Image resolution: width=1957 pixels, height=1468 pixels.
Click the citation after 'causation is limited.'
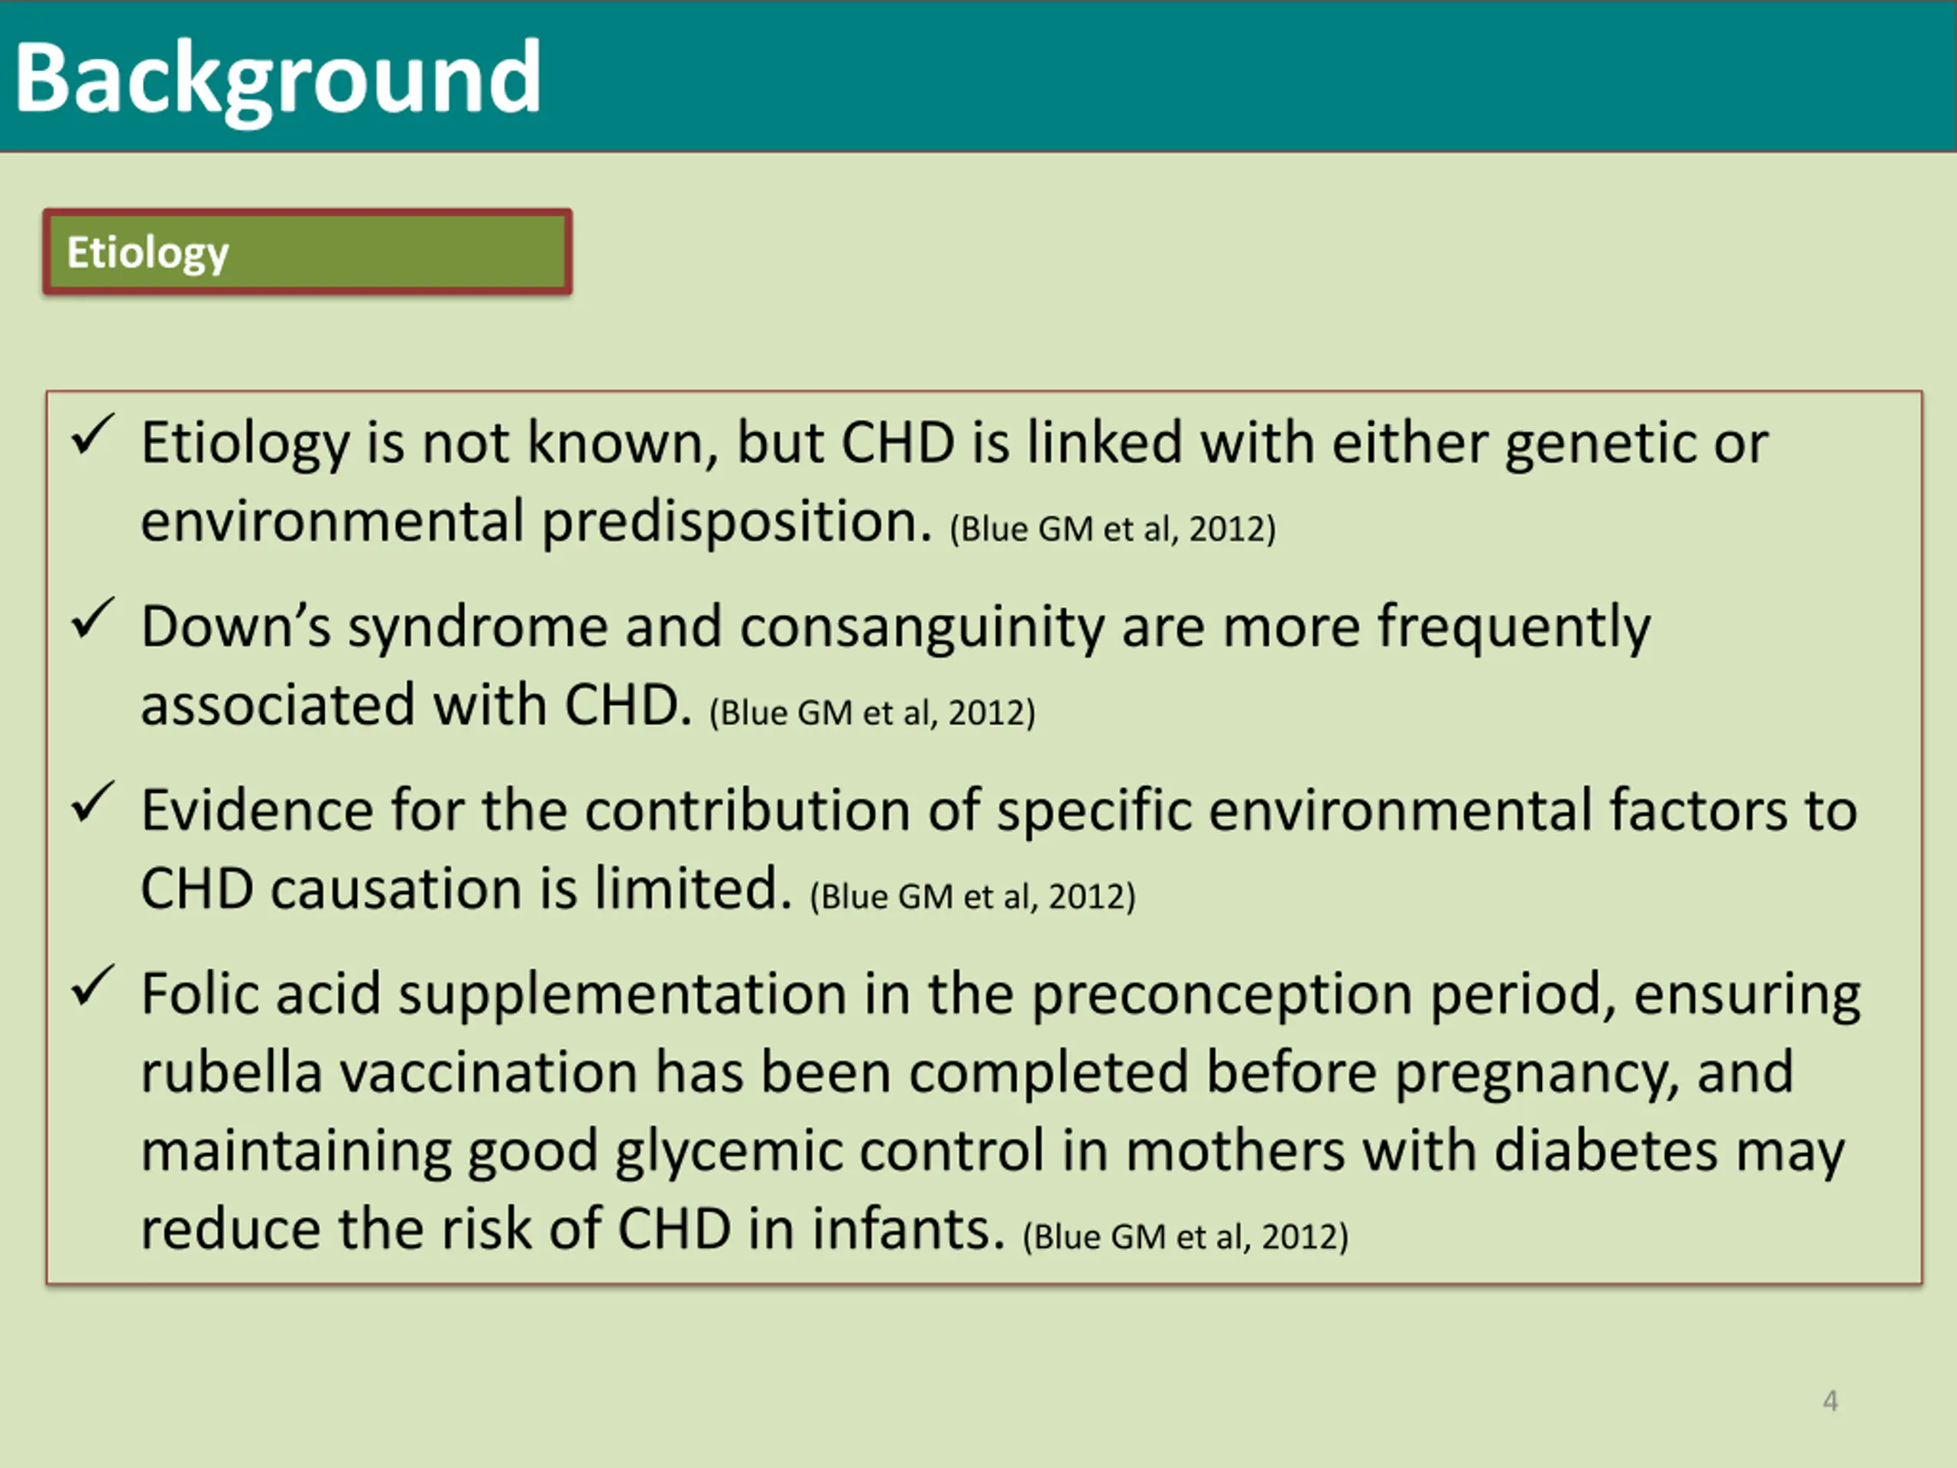coord(972,898)
